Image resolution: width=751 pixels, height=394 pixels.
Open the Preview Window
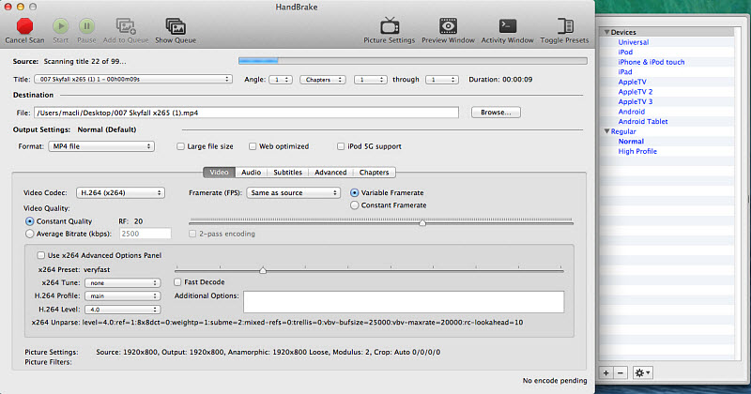(449, 26)
